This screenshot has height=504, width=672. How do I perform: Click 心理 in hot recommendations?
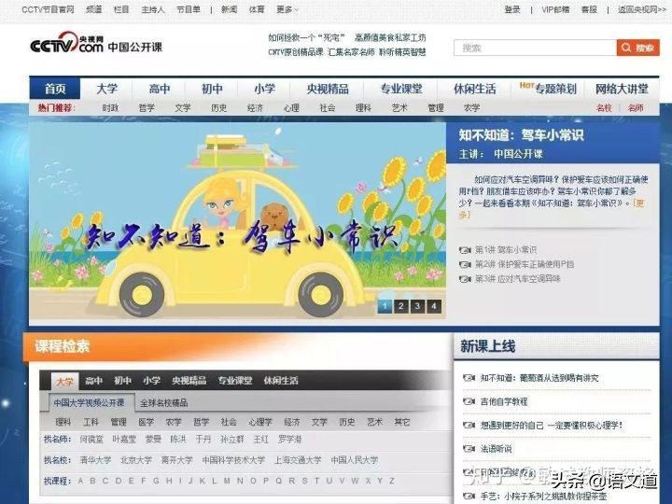tap(291, 108)
